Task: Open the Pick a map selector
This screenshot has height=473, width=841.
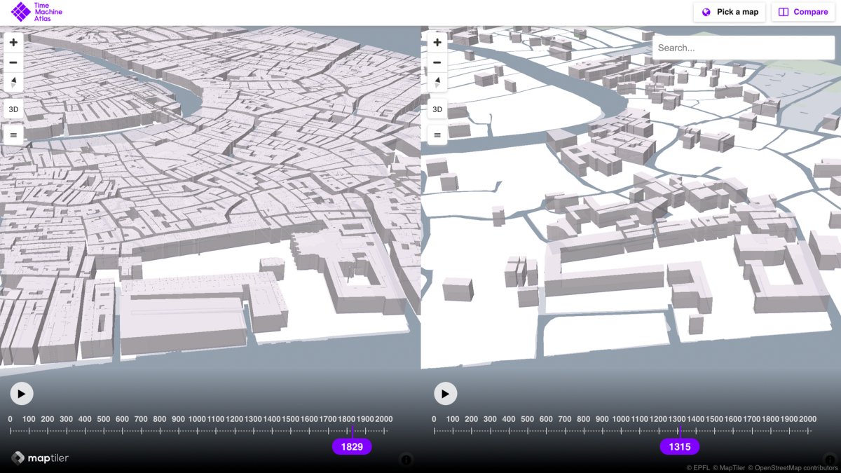Action: 729,12
